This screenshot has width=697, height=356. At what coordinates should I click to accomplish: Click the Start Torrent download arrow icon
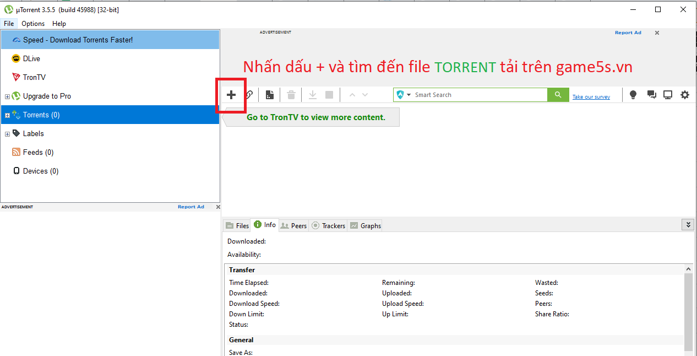(313, 95)
